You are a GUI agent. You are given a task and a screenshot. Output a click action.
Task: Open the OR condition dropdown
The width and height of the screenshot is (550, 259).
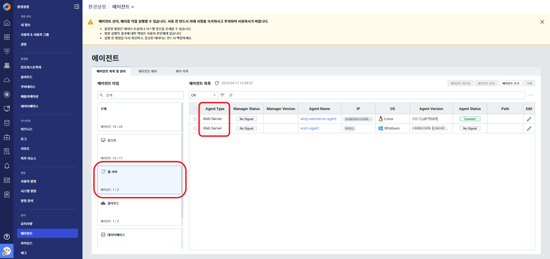tap(203, 95)
